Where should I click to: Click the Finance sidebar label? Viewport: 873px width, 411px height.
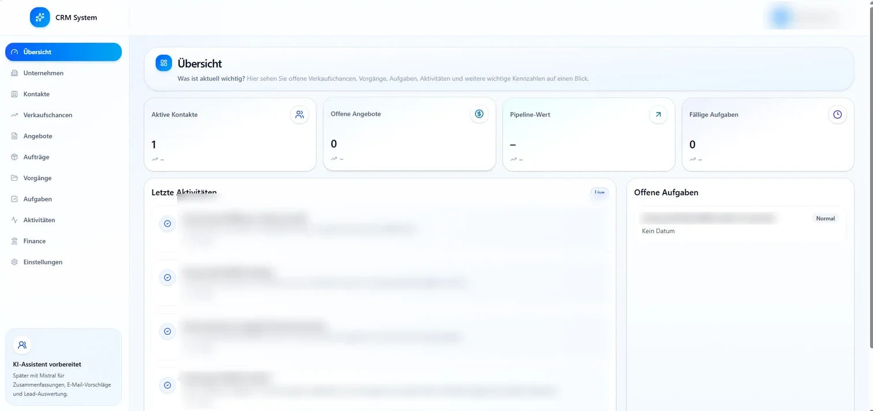click(35, 241)
